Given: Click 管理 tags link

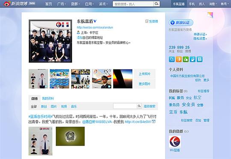Looking at the screenshot, I should click(x=206, y=120).
